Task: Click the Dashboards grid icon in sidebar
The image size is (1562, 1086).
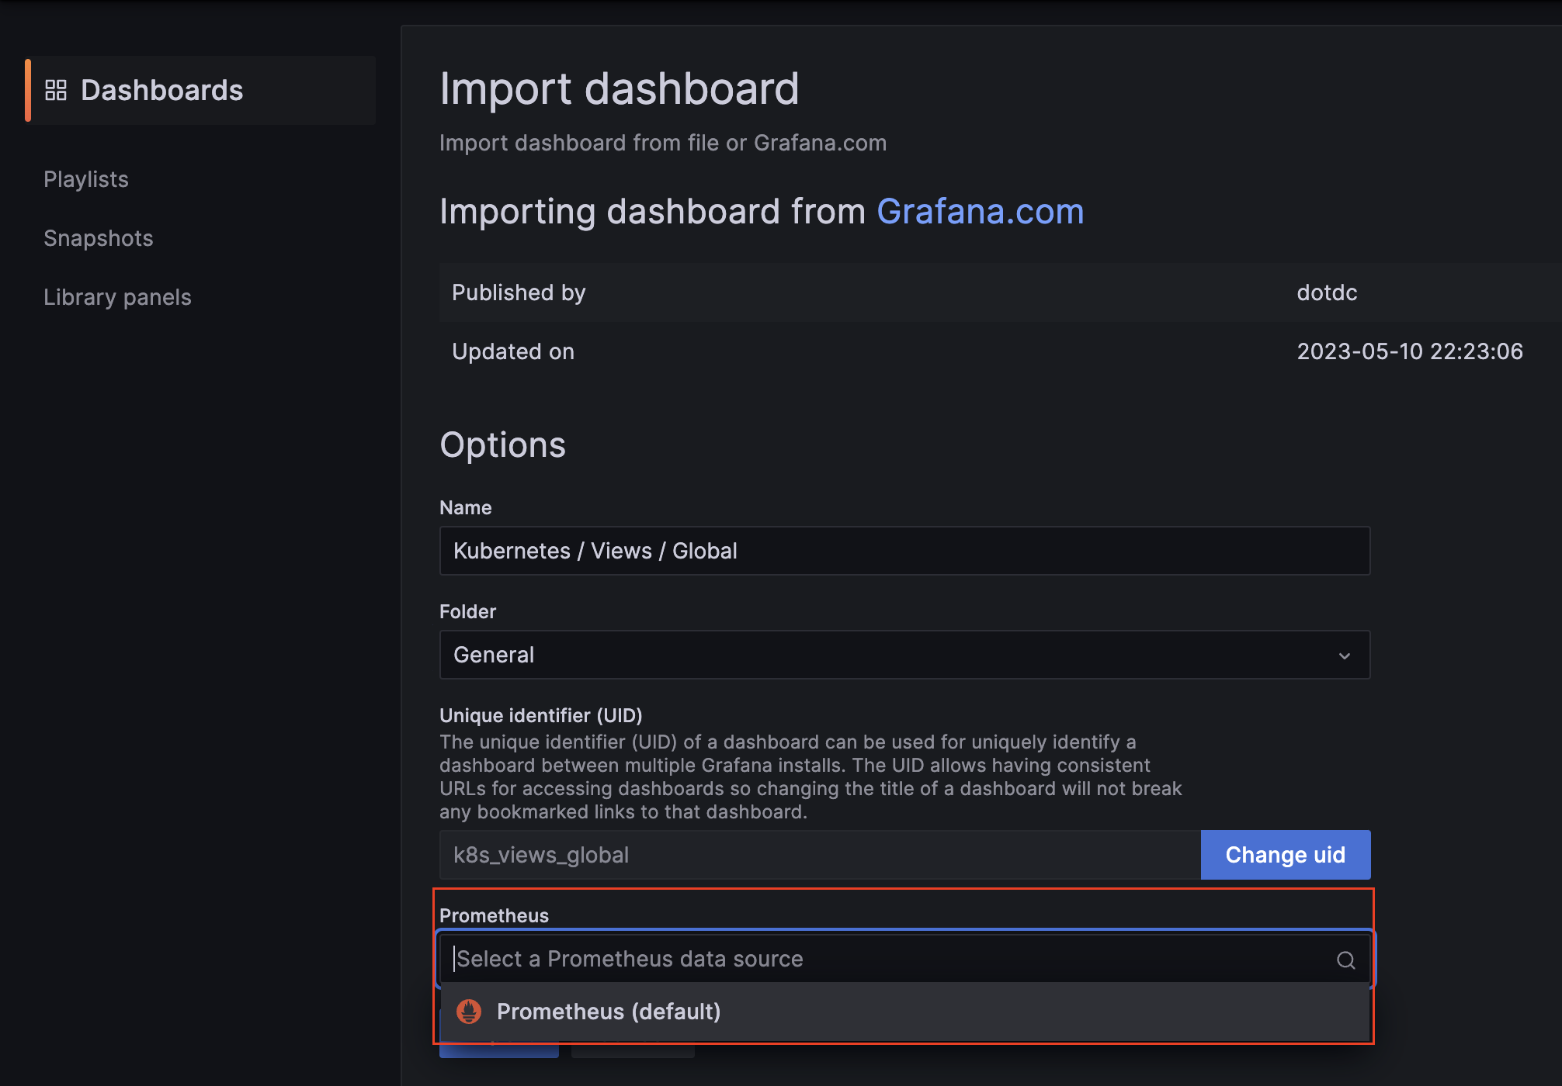Action: tap(56, 90)
